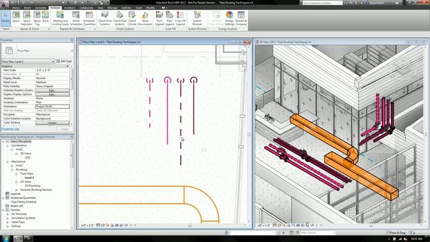430x242 pixels.
Task: Click the Floor Plan type icon in Properties
Action: coord(9,50)
